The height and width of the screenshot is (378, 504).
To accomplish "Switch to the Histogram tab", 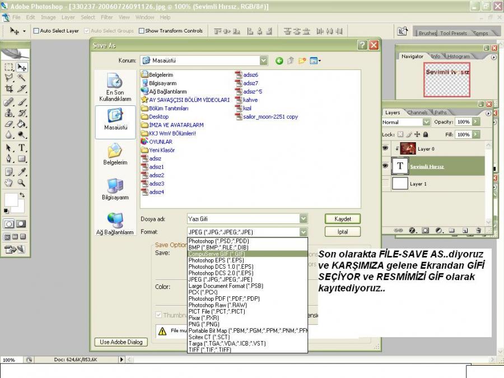I will click(458, 56).
